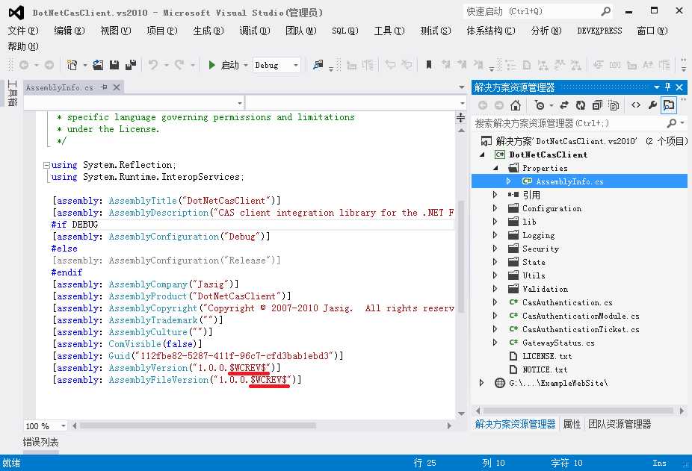This screenshot has height=471, width=692.
Task: Select GatewayStatus.cs file
Action: pyautogui.click(x=558, y=343)
